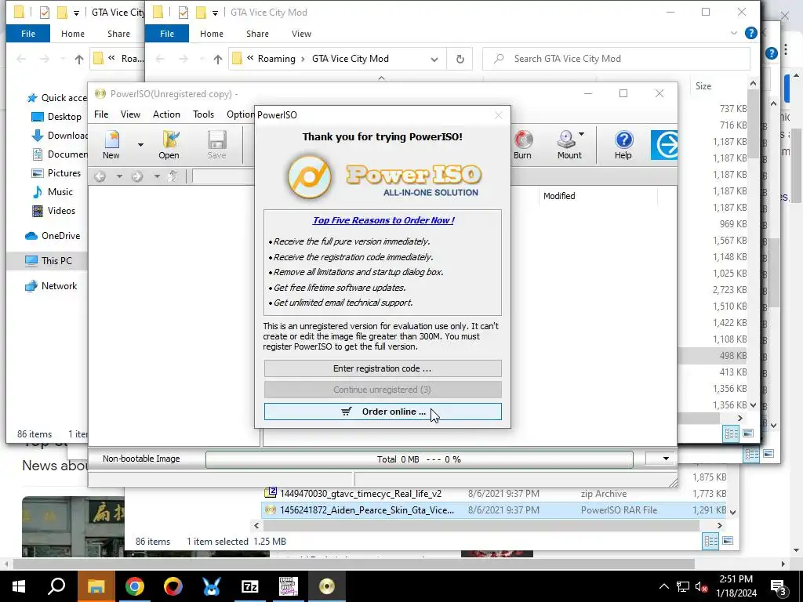
Task: Click the up-folder icon in PowerISO navigation bar
Action: click(173, 176)
